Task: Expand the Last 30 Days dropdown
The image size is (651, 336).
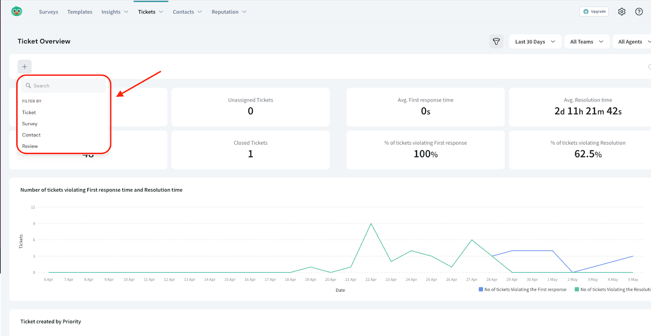Action: click(x=535, y=41)
